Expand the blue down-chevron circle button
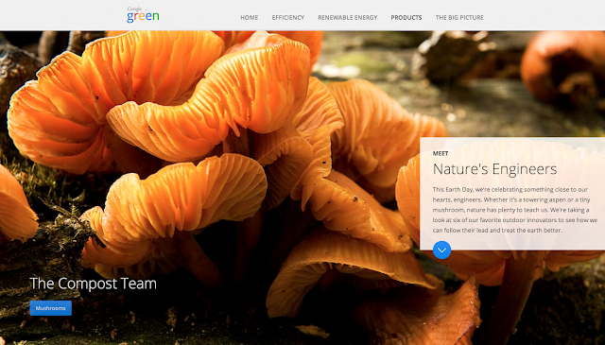This screenshot has width=605, height=345. 441,250
